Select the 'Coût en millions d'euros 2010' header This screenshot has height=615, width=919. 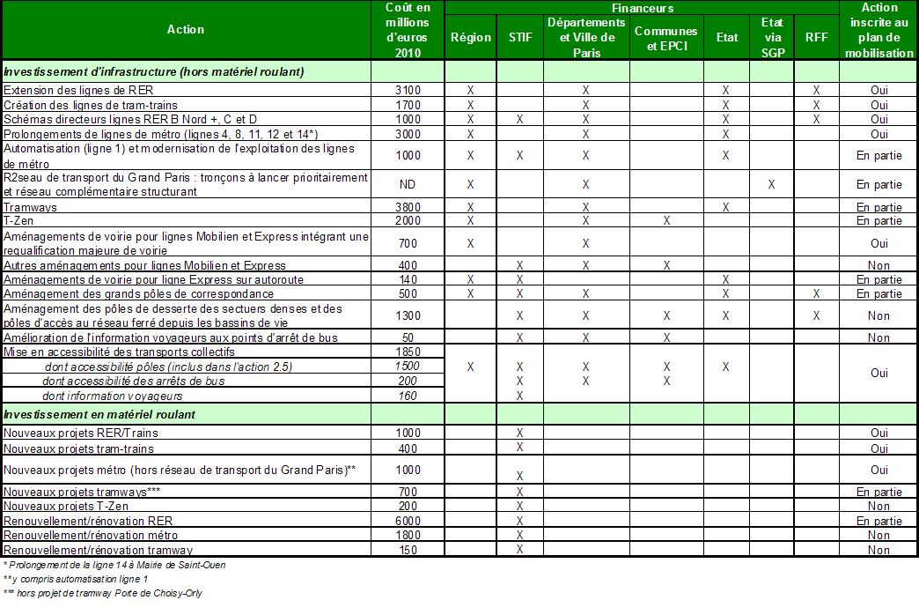pyautogui.click(x=405, y=30)
